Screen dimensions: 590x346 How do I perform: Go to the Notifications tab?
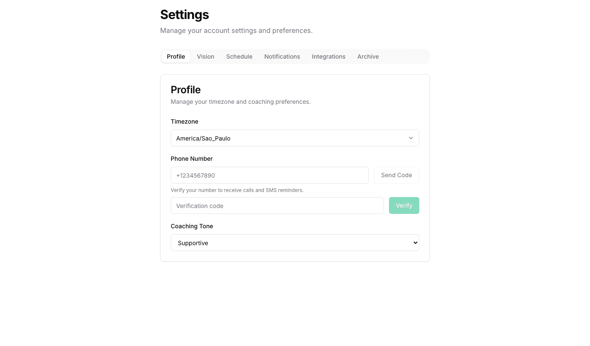[x=282, y=56]
